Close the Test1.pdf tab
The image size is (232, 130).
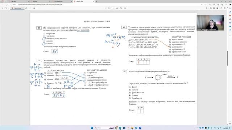tap(28, 1)
